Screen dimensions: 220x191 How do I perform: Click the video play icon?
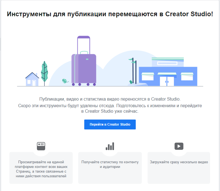coord(179,146)
